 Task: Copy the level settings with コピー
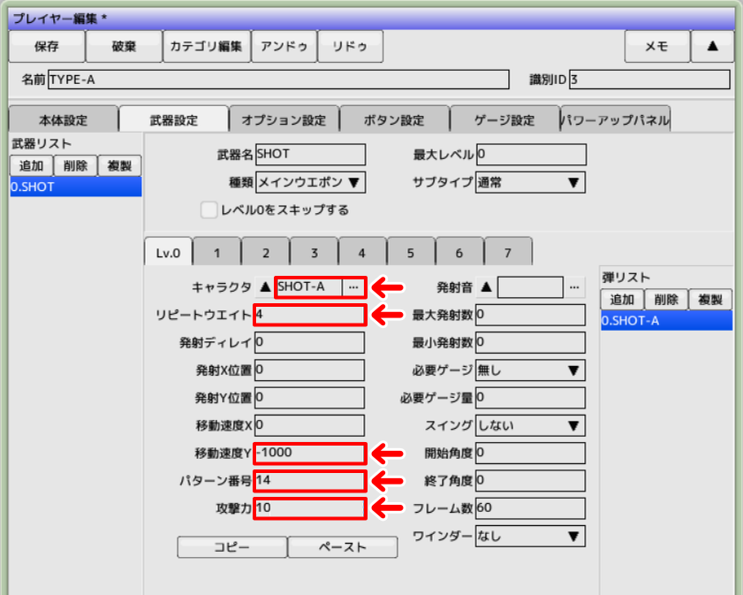[231, 547]
